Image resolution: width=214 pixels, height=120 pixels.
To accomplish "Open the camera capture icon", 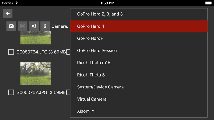I will tap(11, 26).
